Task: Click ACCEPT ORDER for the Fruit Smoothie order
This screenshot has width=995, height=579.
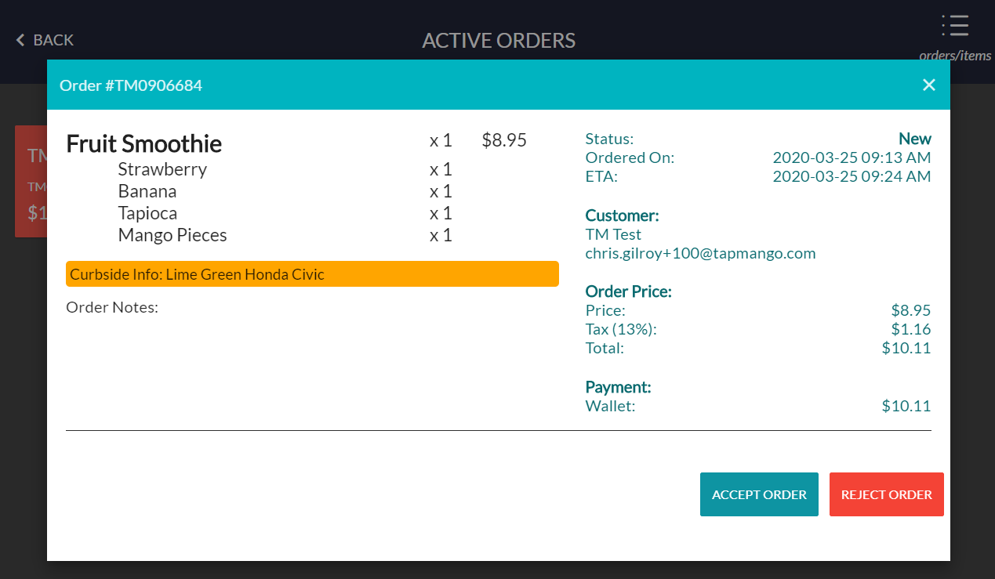Action: click(758, 494)
